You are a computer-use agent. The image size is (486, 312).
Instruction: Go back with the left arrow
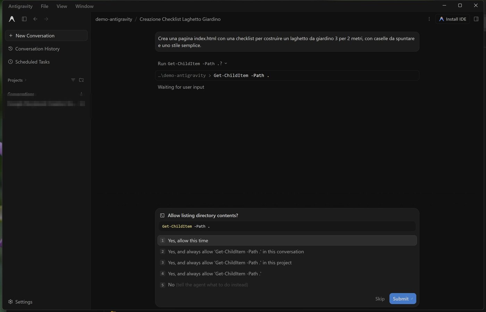point(35,19)
